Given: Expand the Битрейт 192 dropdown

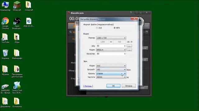Looking at the screenshot, I should coord(111,69).
